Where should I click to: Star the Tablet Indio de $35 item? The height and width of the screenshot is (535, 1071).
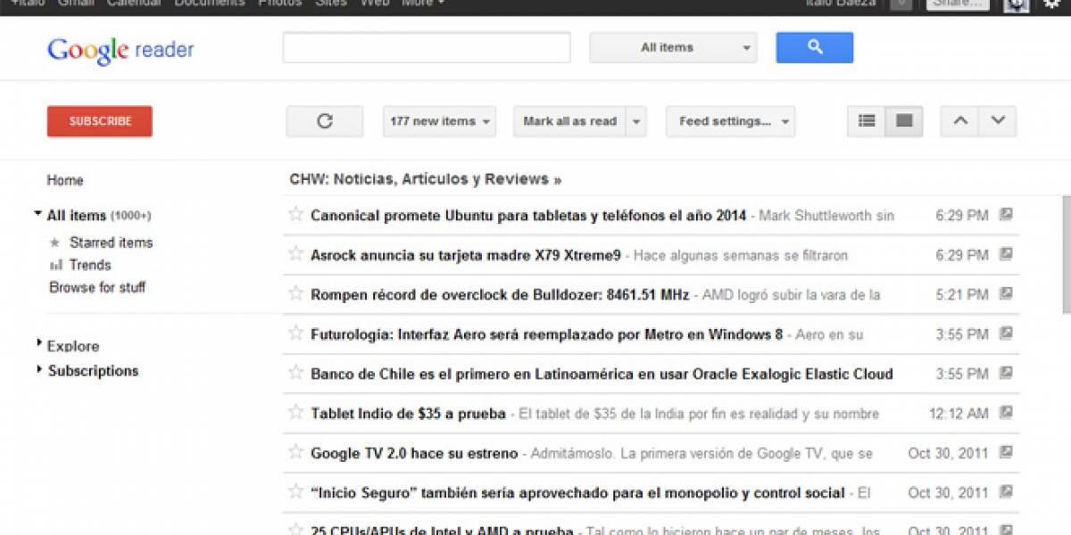[295, 413]
